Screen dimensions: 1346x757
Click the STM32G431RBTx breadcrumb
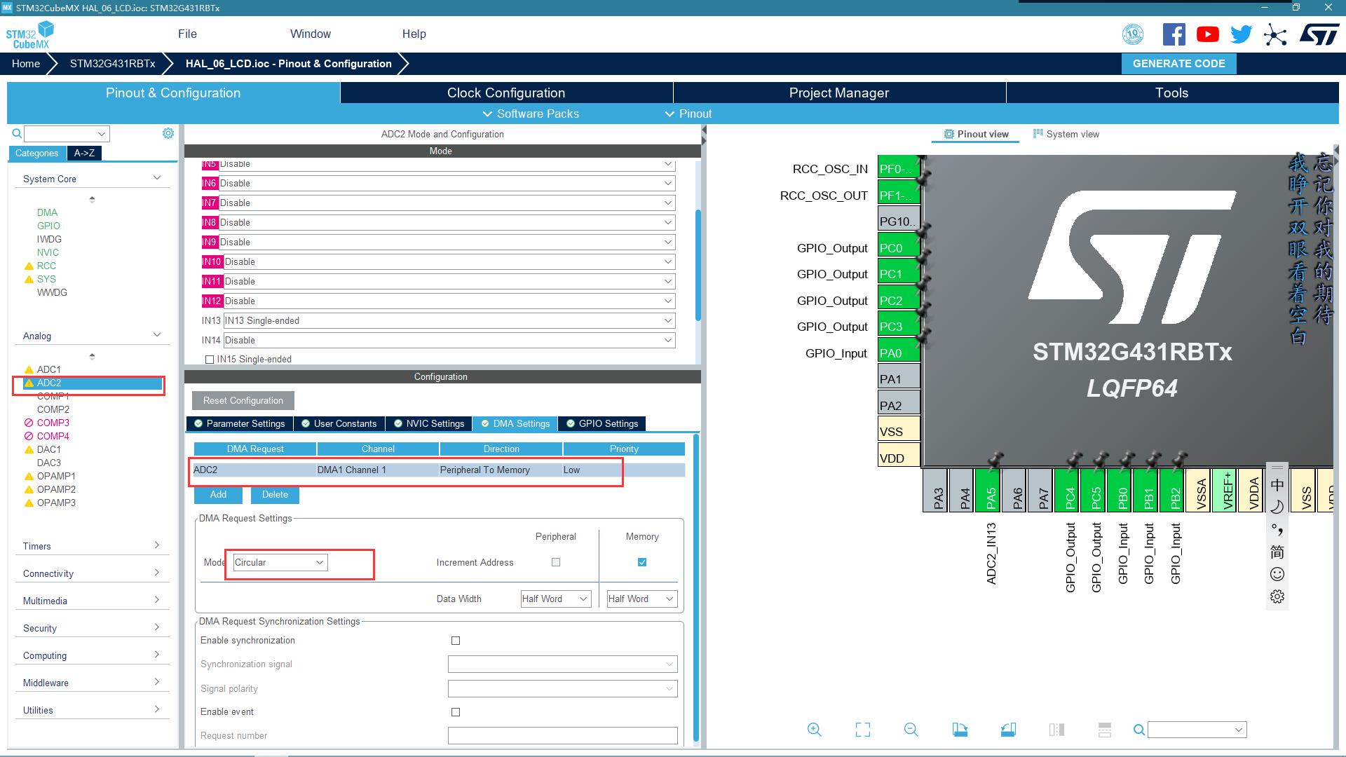coord(112,63)
